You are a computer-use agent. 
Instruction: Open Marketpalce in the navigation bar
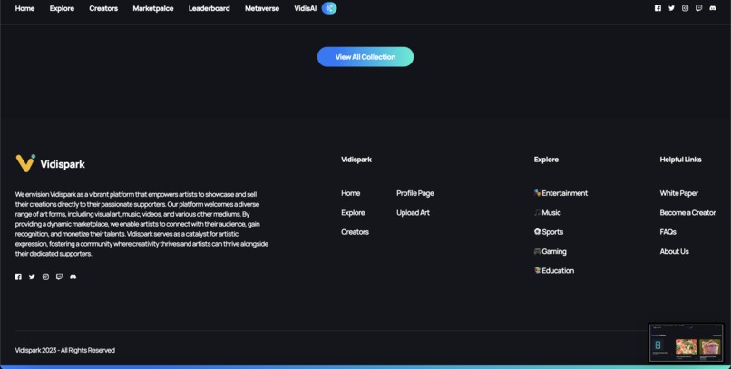click(x=153, y=8)
